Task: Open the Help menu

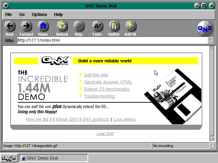Action: [58, 15]
